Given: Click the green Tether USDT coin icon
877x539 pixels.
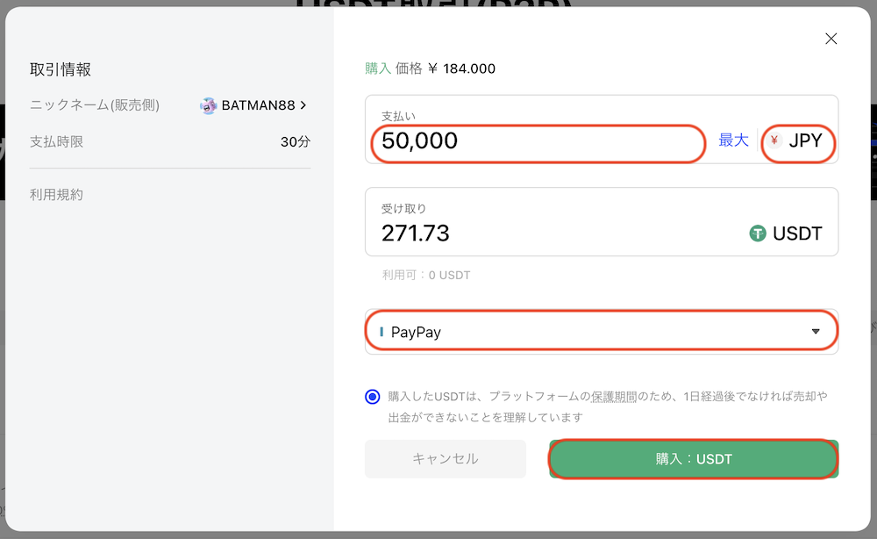Looking at the screenshot, I should (758, 234).
